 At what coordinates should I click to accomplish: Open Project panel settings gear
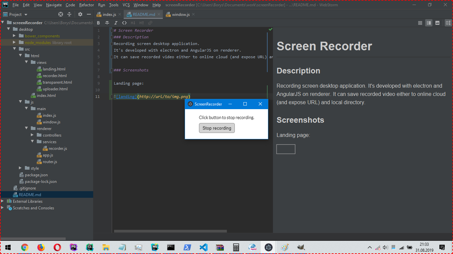coord(80,14)
